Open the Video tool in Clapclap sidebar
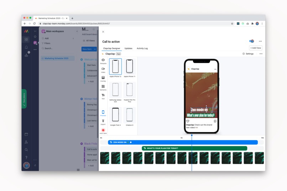287x191 pixels. pos(103,70)
